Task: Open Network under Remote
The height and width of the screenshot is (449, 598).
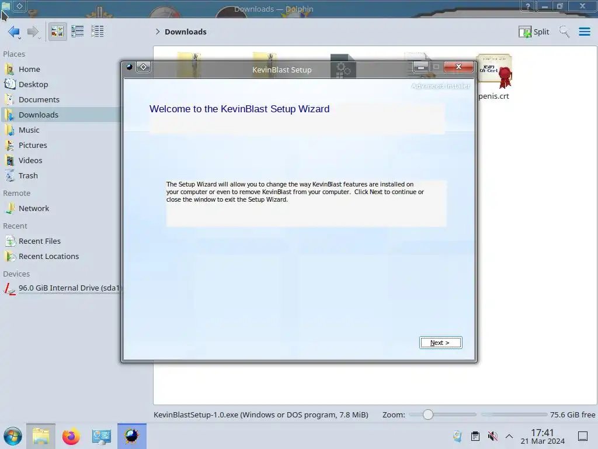Action: 61,209
